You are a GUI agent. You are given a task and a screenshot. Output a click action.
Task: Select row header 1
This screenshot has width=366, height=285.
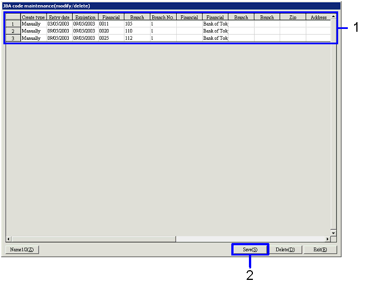[13, 24]
